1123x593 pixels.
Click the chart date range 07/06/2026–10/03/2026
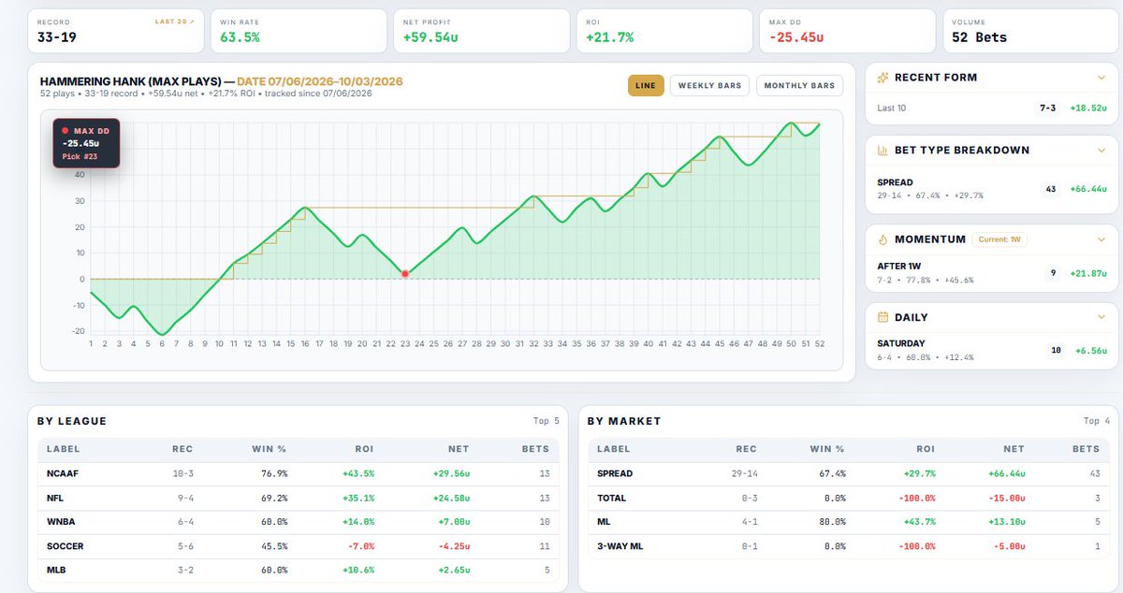[x=320, y=81]
